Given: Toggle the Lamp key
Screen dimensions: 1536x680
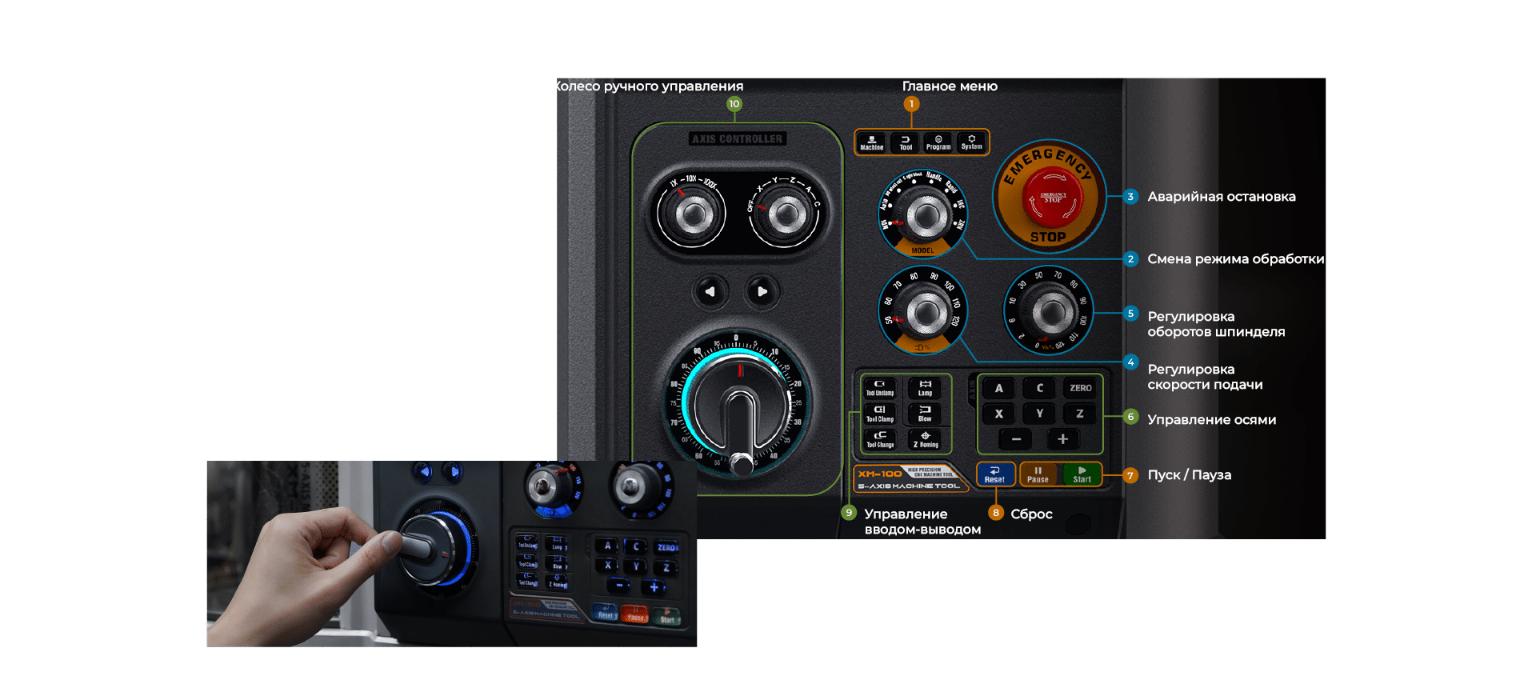Looking at the screenshot, I should point(925,388).
